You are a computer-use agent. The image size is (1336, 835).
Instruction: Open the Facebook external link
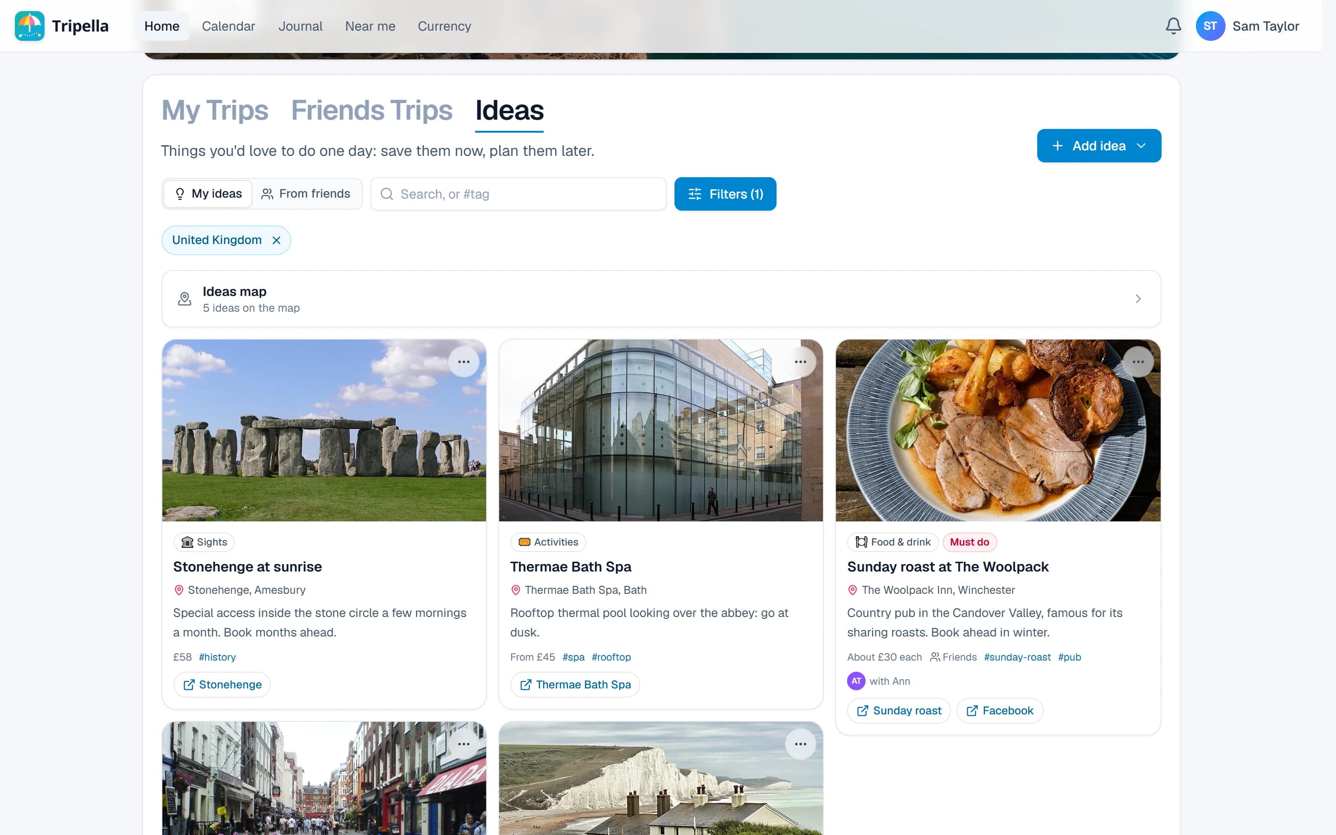coord(999,711)
